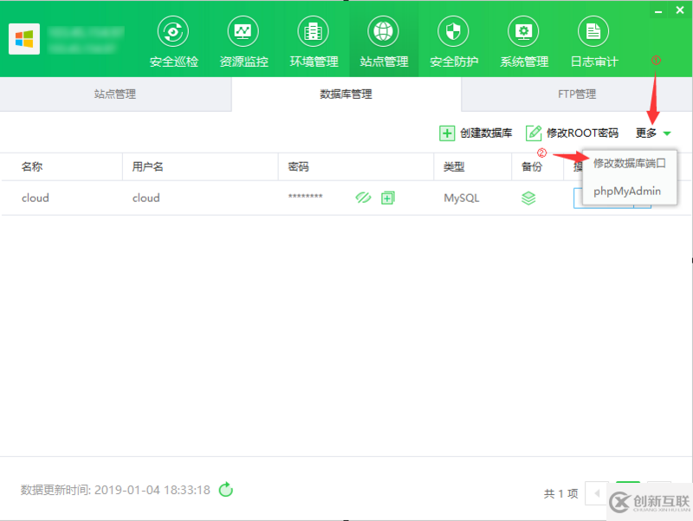Select the cloud name cell

click(x=36, y=199)
